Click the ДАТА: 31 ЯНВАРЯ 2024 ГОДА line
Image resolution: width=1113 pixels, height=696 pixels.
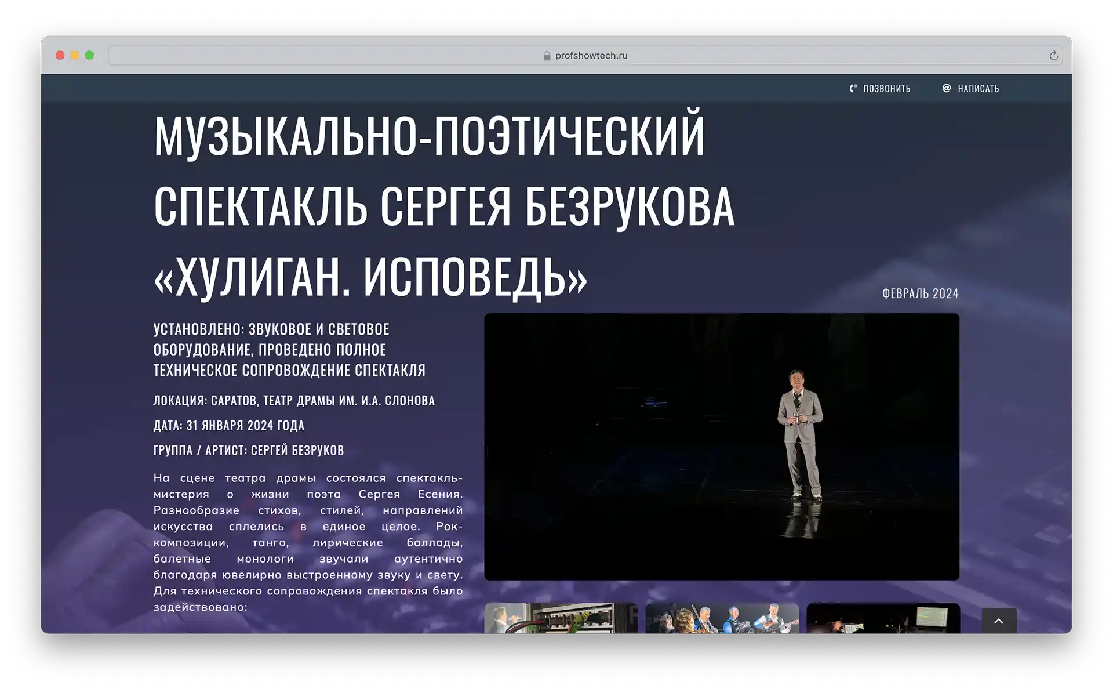click(x=228, y=426)
